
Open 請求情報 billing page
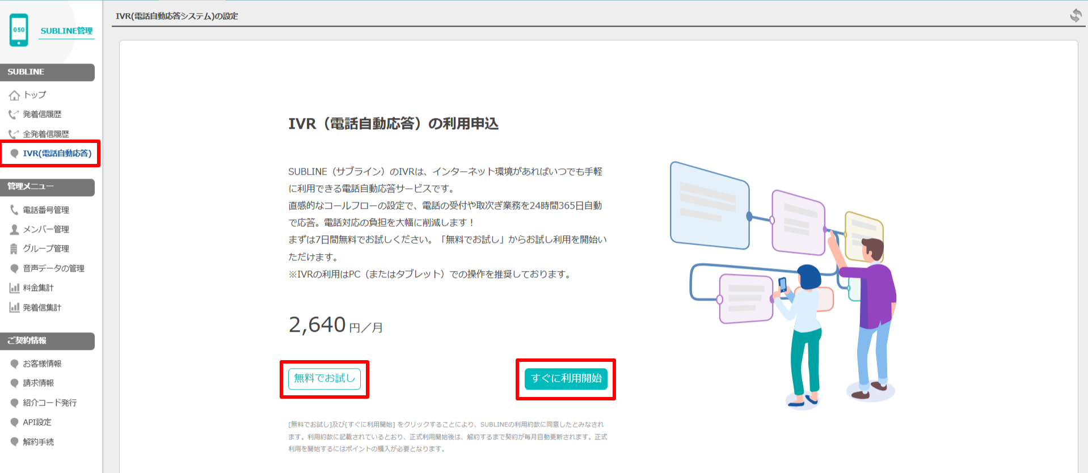[38, 383]
